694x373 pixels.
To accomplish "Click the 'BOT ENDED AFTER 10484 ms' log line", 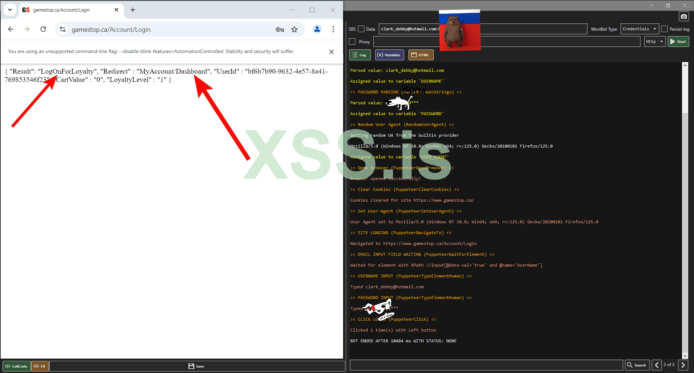I will click(x=403, y=341).
